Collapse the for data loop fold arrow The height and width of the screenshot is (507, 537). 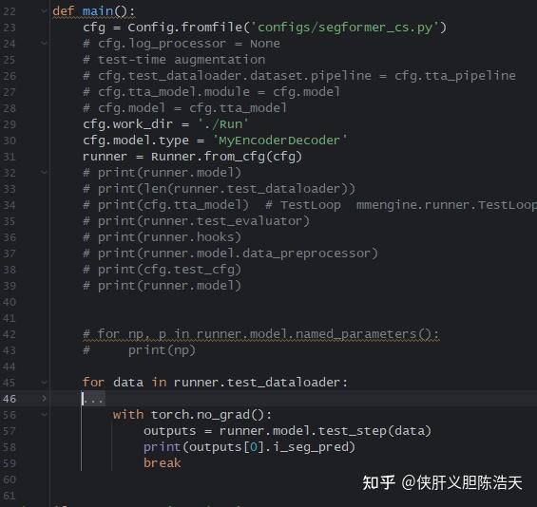[44, 382]
